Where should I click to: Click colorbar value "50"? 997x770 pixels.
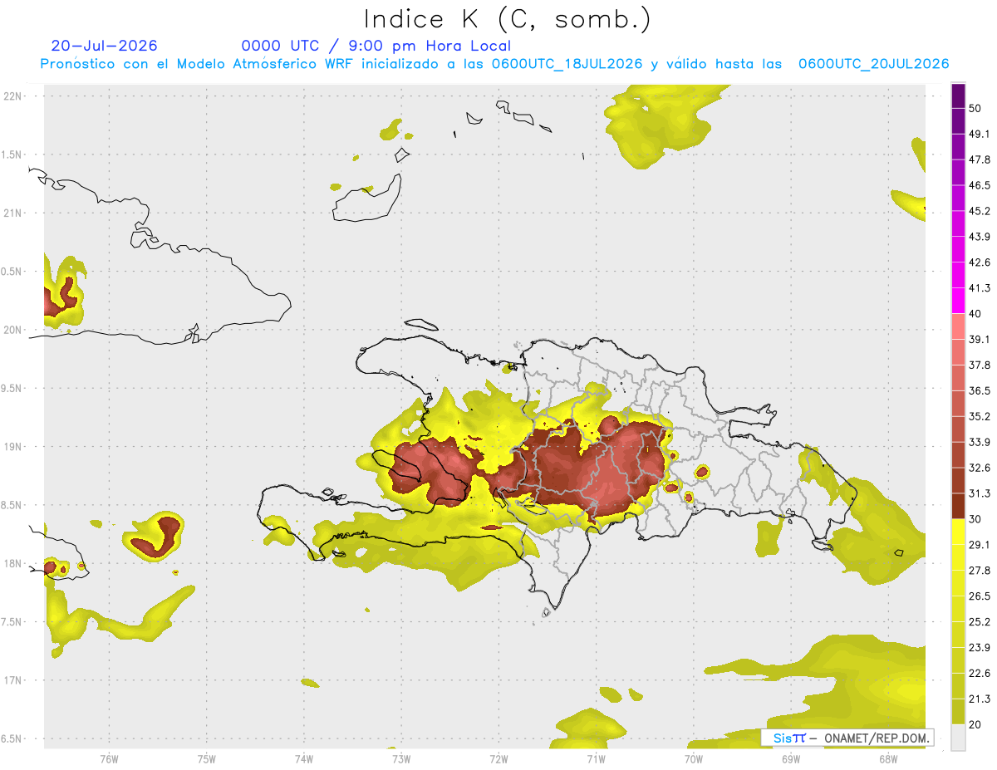(976, 107)
